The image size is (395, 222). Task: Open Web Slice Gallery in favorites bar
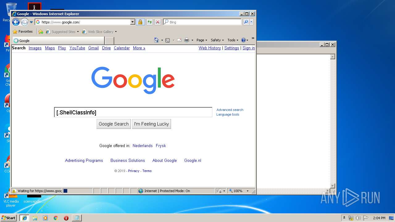tap(99, 31)
